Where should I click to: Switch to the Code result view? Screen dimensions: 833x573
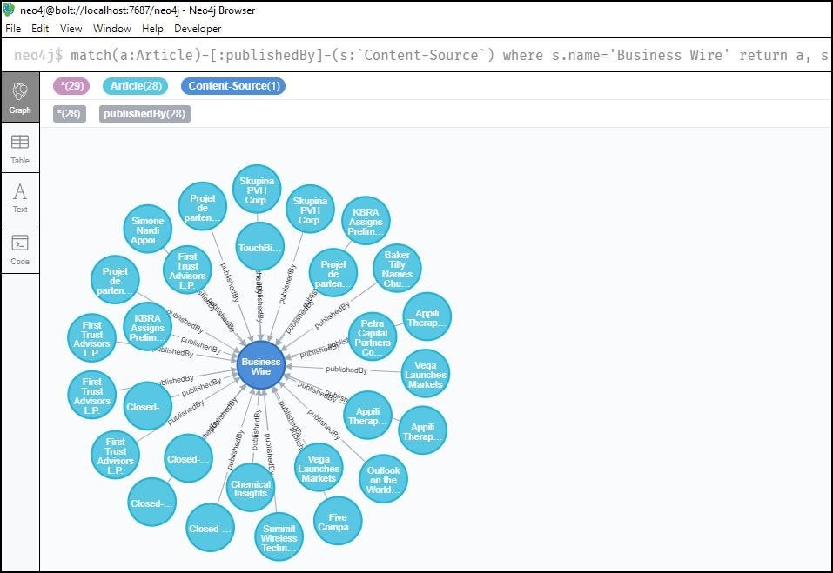click(x=20, y=249)
